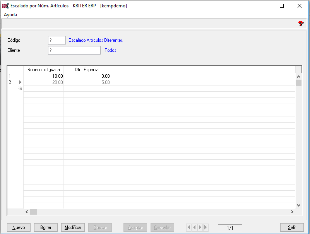Close the KRITER ERP window
The image size is (310, 234).
pos(300,6)
